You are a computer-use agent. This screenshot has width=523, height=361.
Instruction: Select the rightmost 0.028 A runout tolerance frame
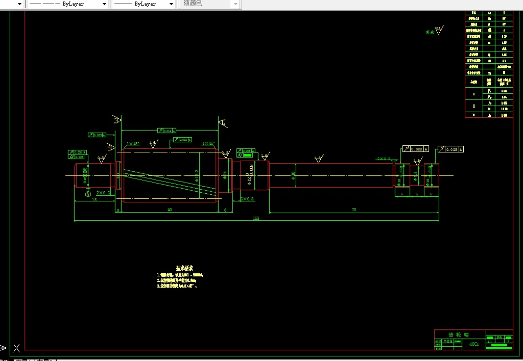pos(450,149)
